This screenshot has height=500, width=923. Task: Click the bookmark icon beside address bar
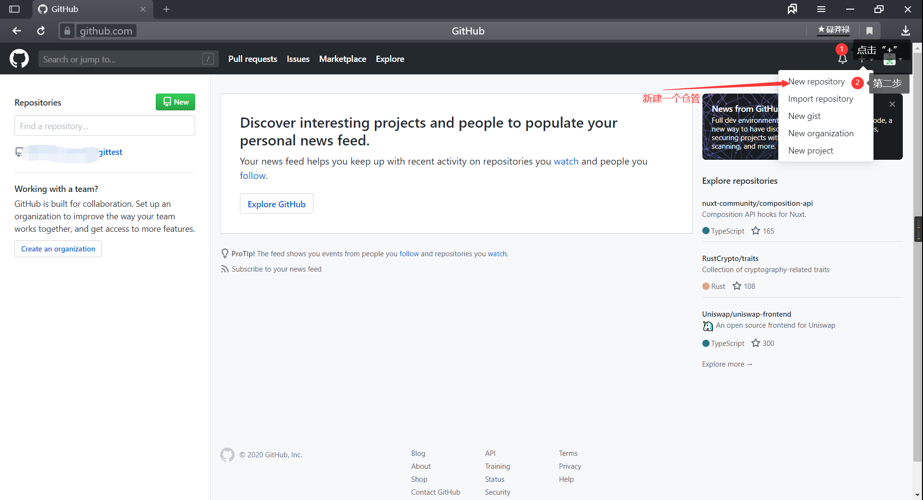[869, 31]
